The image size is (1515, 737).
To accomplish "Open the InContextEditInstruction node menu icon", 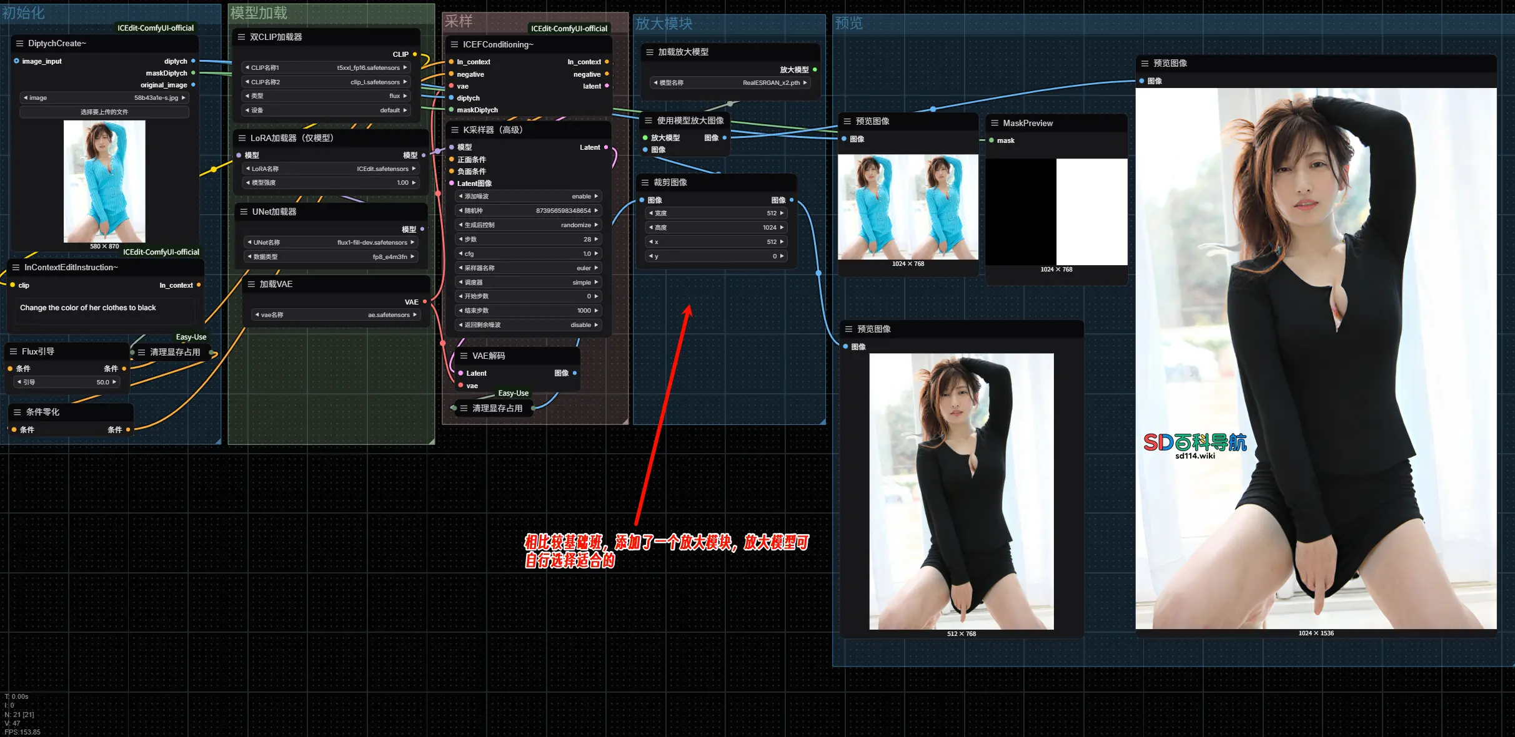I will [16, 268].
